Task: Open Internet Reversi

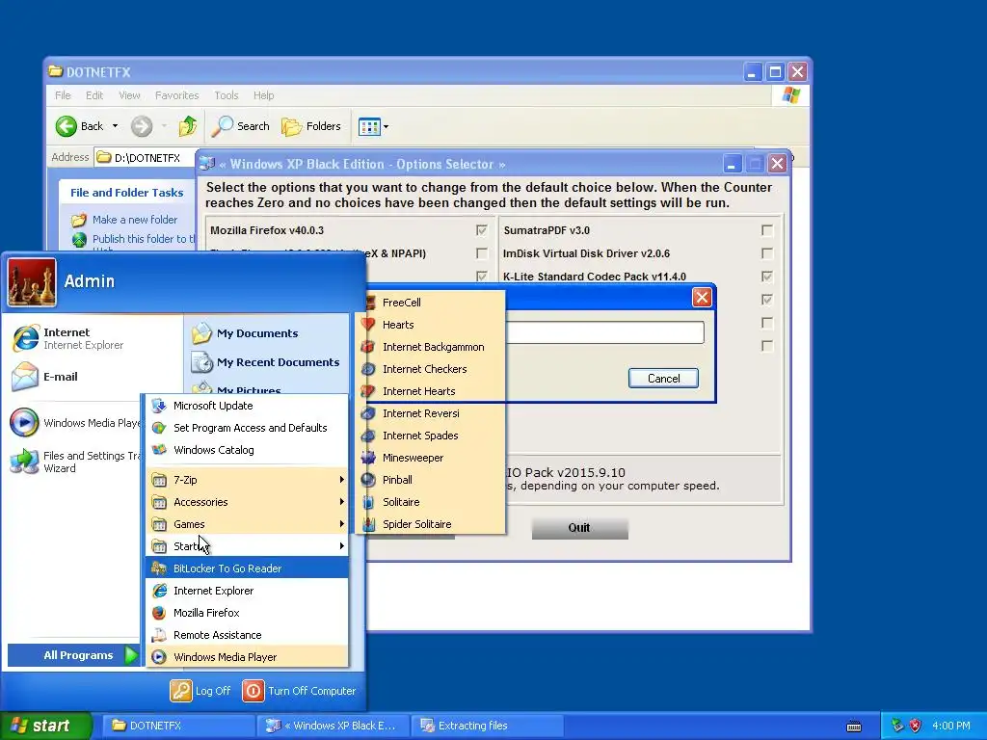Action: tap(431, 413)
